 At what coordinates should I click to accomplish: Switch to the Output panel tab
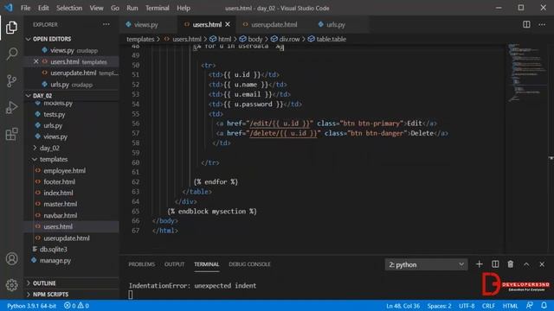pos(174,264)
